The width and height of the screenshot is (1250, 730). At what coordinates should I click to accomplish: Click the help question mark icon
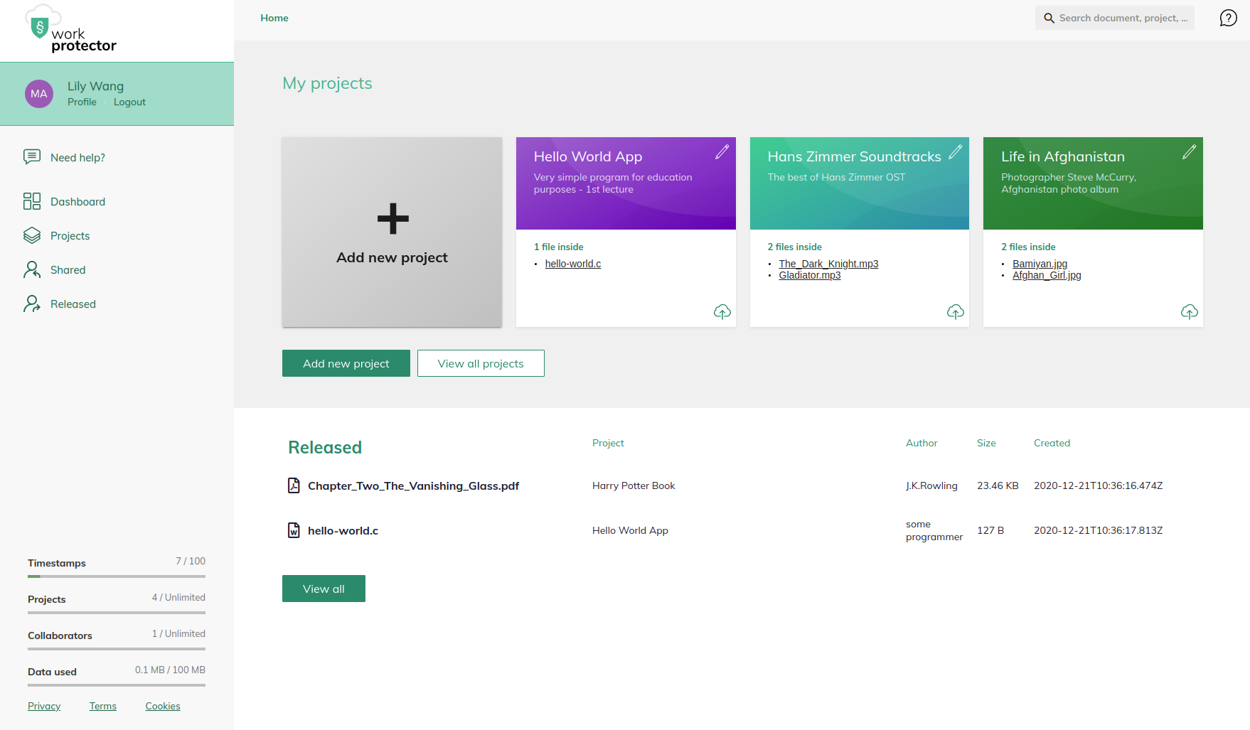coord(1228,18)
